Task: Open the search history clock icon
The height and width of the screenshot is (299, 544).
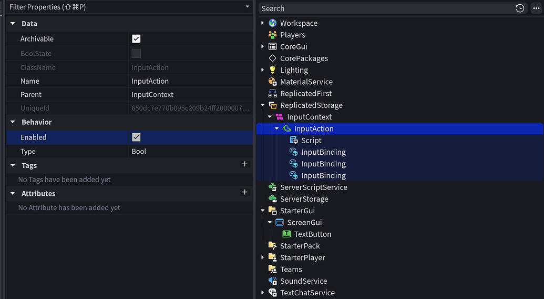Action: point(520,8)
